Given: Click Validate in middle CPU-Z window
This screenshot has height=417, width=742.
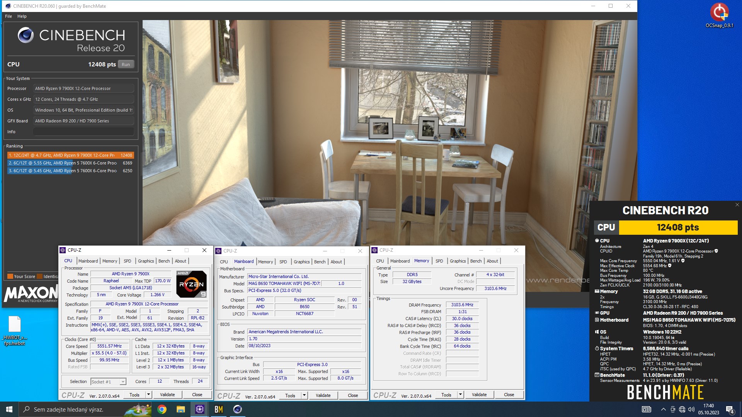Looking at the screenshot, I should tap(323, 395).
